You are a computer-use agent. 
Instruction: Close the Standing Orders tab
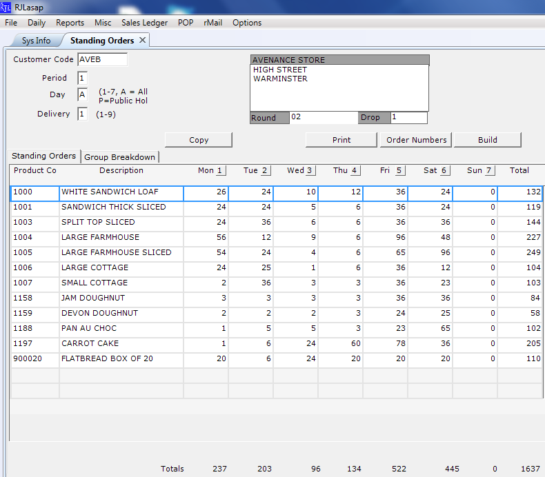(x=142, y=40)
